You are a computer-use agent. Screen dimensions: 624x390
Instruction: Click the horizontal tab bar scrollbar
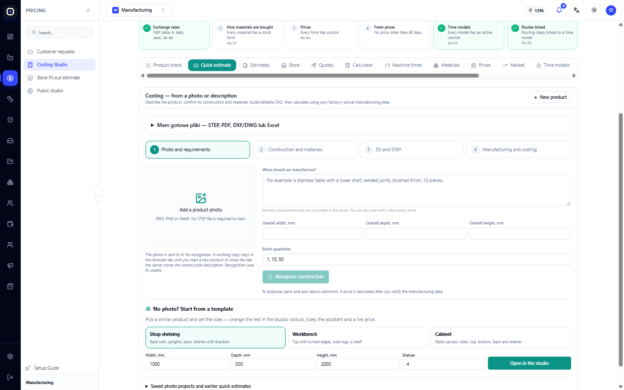pyautogui.click(x=313, y=76)
